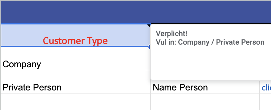271x110 pixels.
Task: Select the Customer Type header cell
Action: 75,35
